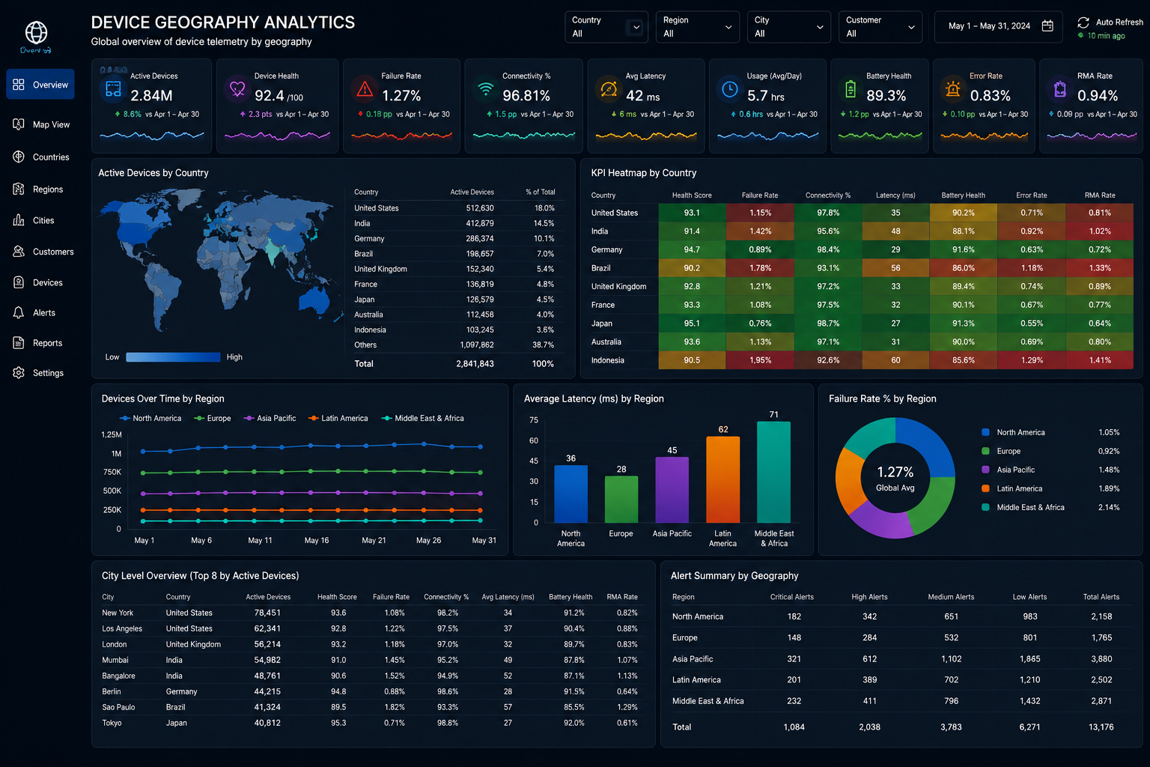The width and height of the screenshot is (1150, 767).
Task: Click Japan 95.1 health score heatmap cell
Action: tap(692, 324)
